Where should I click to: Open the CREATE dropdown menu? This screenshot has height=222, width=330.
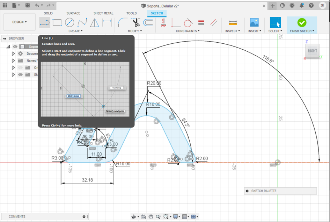[75, 31]
